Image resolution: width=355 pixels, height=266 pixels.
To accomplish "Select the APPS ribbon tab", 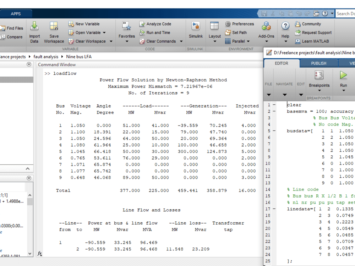I will tap(16, 14).
